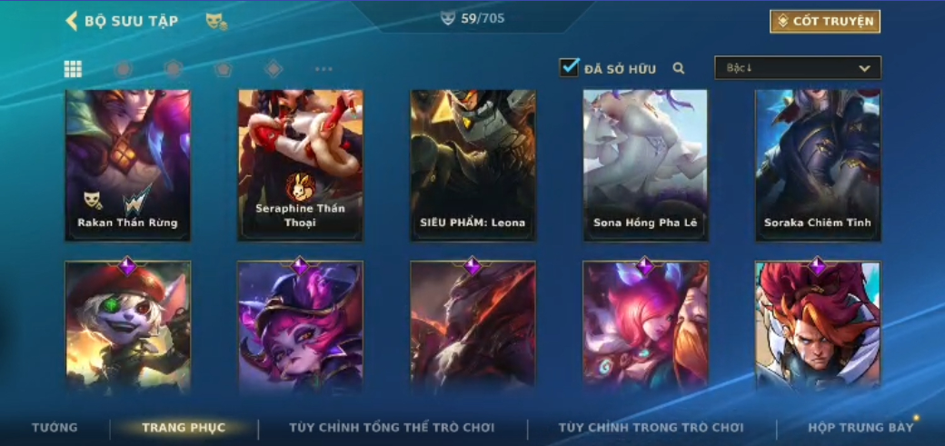Go back using the Bộ Sưu Tập arrow
This screenshot has width=945, height=446.
point(72,21)
